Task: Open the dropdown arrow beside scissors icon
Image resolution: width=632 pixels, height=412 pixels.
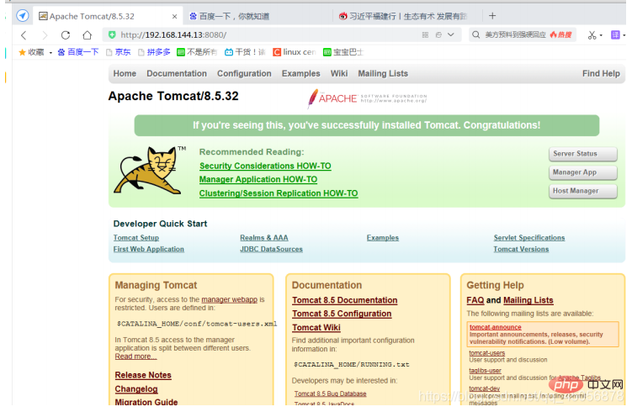Action: coord(601,35)
